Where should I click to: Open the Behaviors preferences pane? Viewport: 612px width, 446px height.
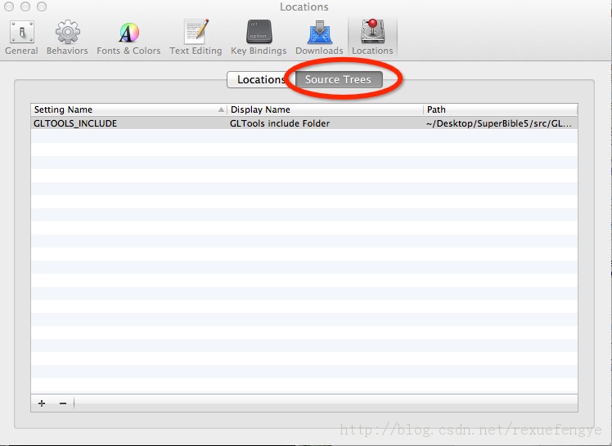tap(67, 38)
